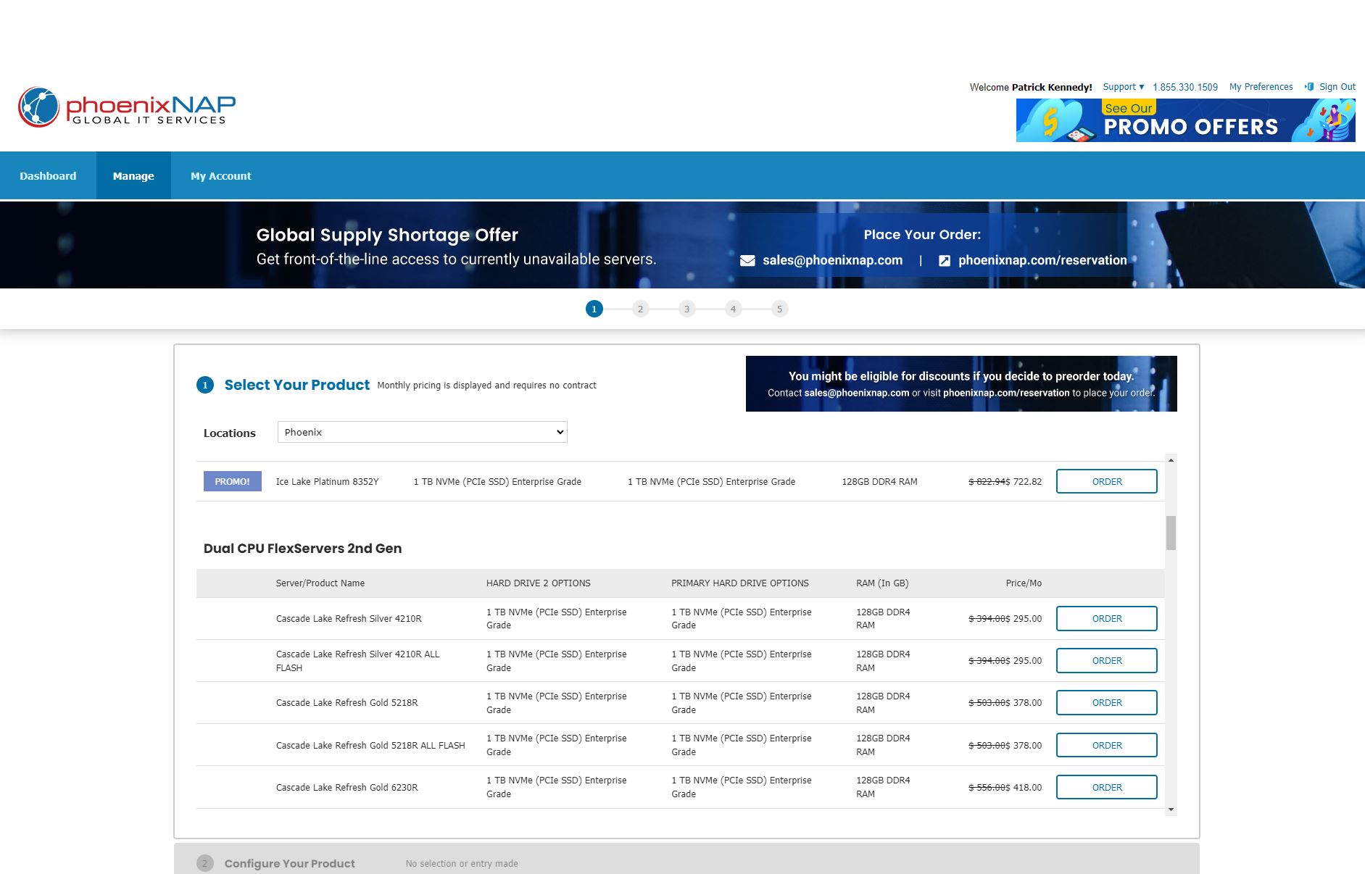Click the external link icon beside reservation URL

(945, 261)
